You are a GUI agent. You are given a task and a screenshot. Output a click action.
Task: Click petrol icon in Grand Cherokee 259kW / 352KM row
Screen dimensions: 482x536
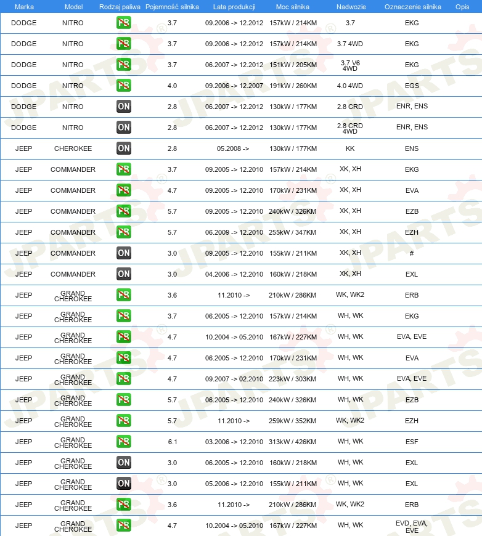coord(123,420)
